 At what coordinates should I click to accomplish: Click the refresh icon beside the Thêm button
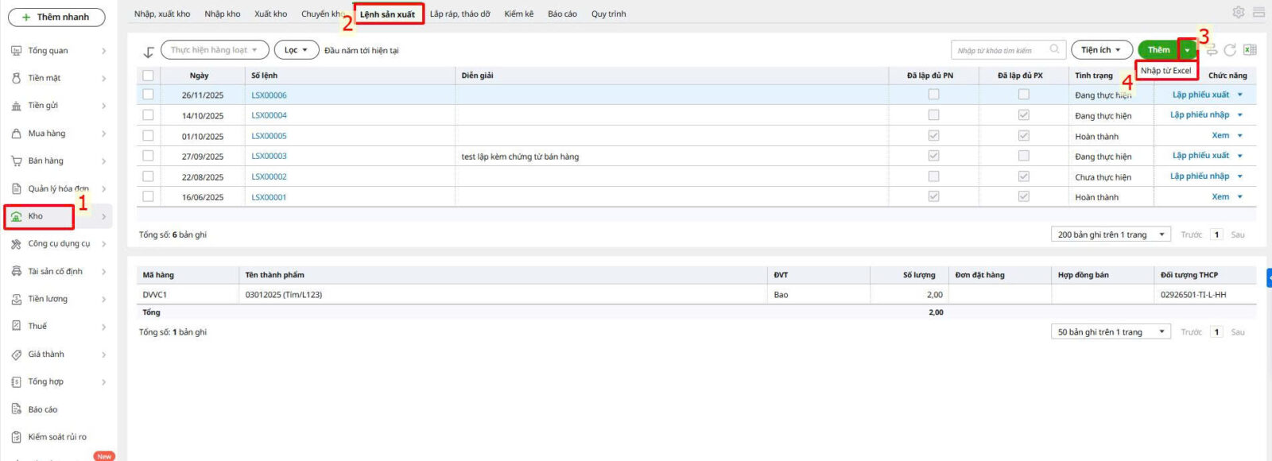coord(1230,50)
